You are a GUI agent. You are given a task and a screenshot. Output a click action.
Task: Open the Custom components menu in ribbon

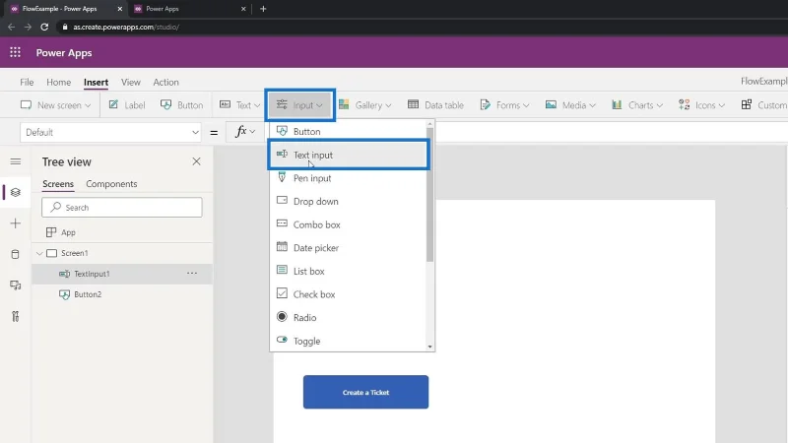click(764, 105)
